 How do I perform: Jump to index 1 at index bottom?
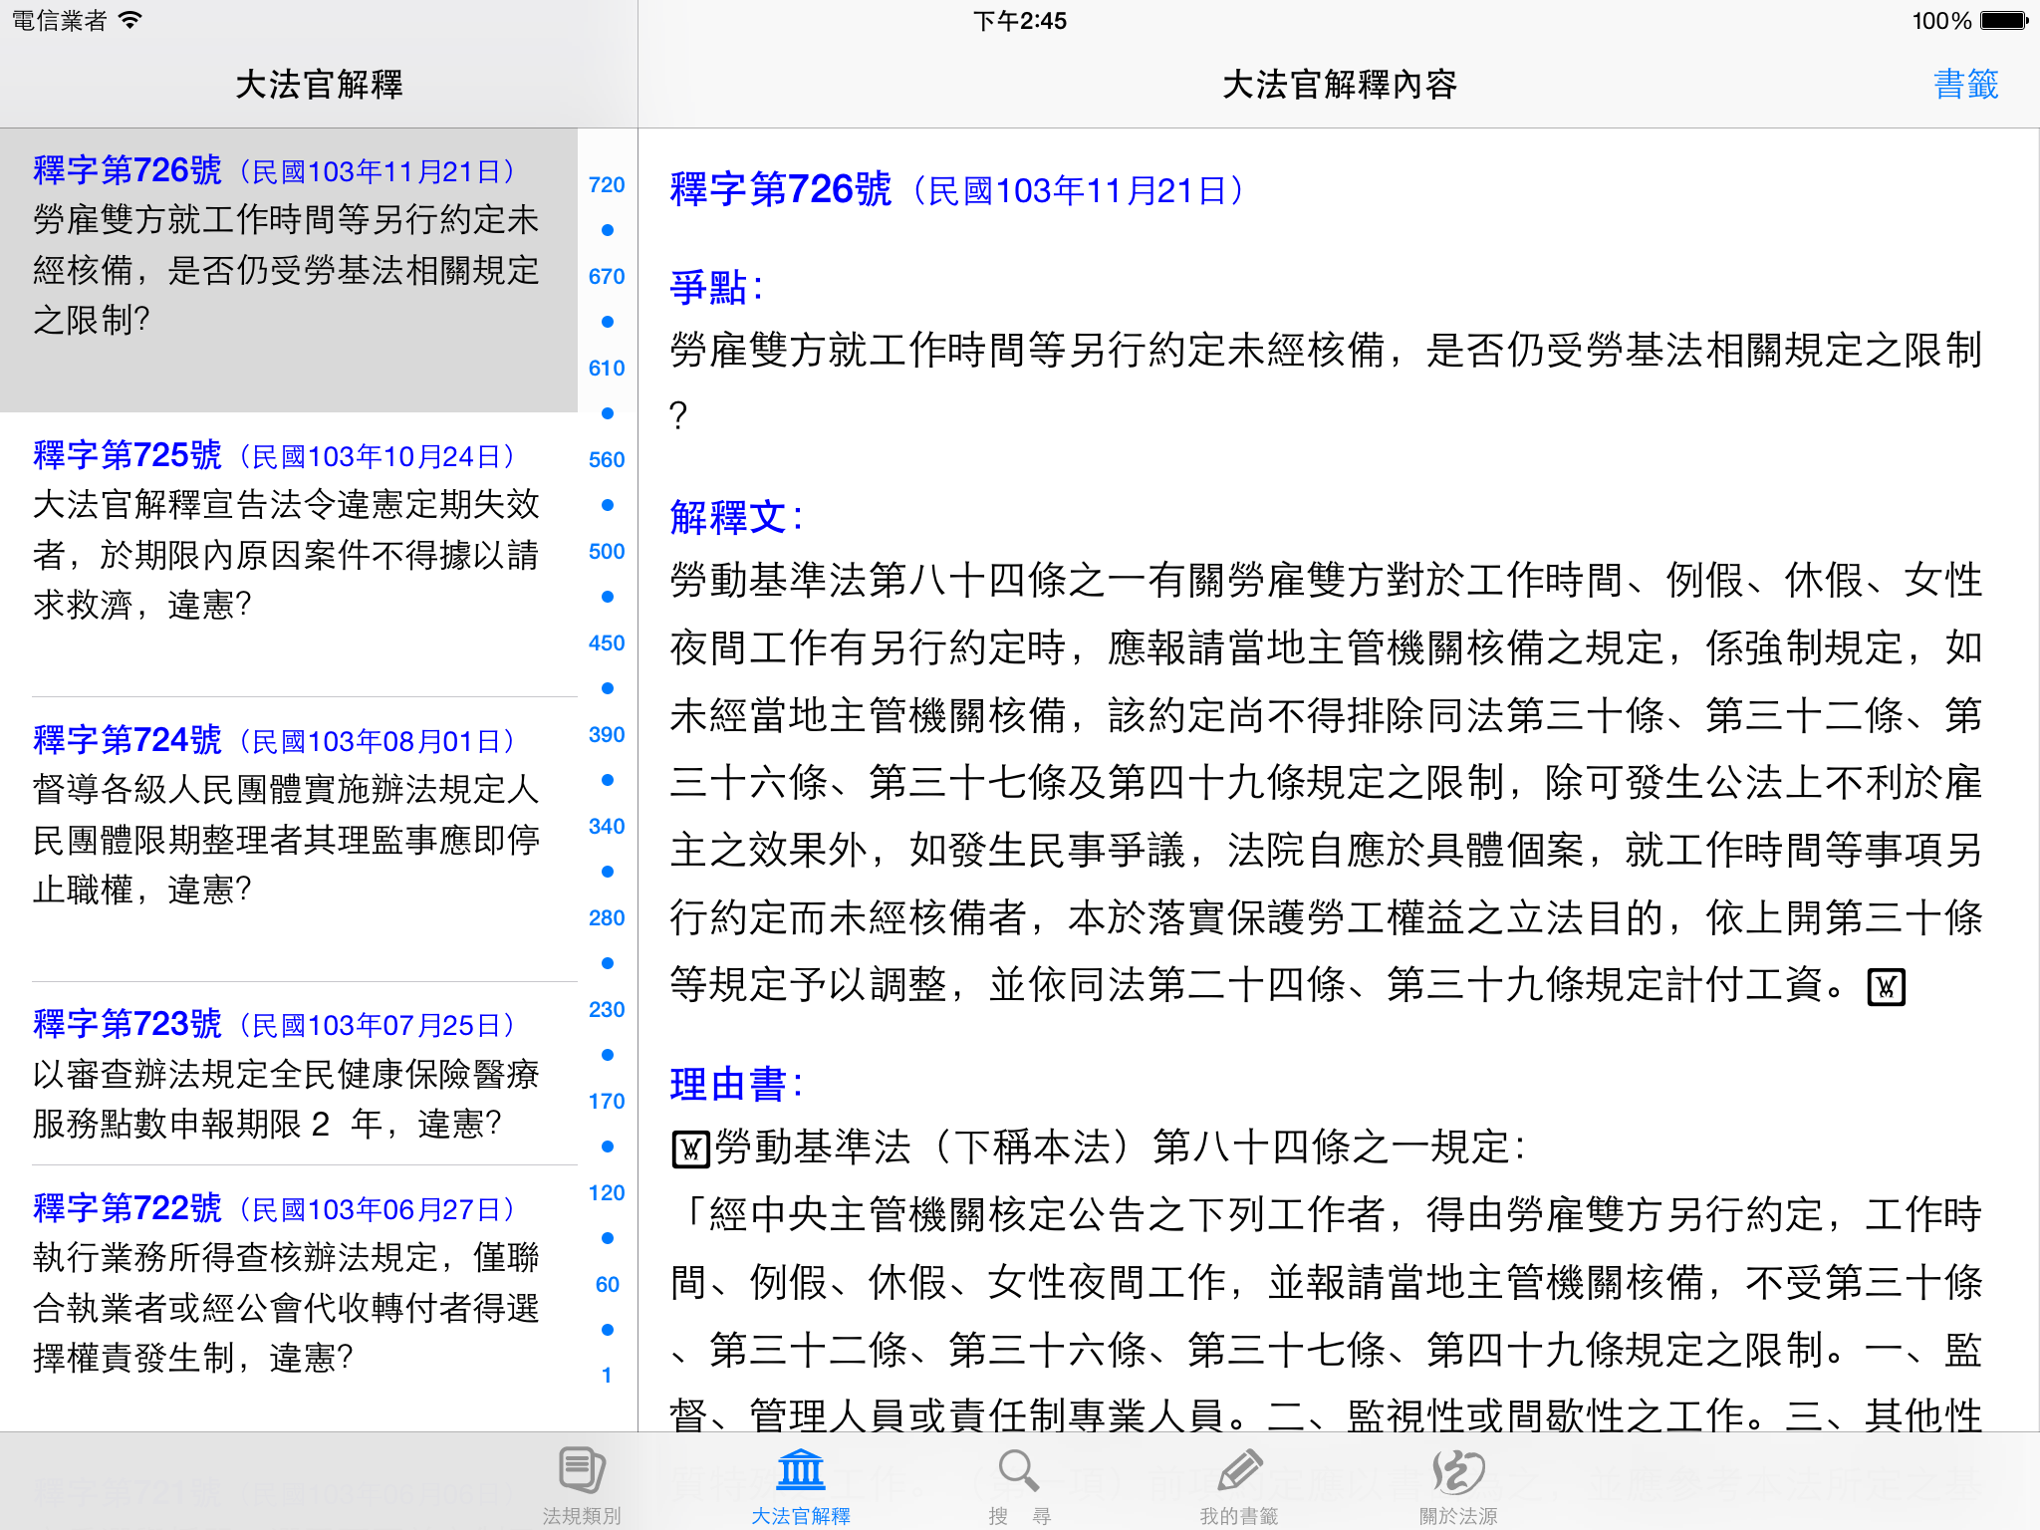click(607, 1376)
